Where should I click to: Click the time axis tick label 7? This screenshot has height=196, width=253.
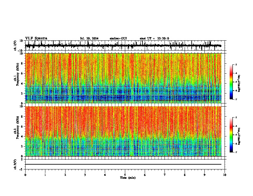165,175
